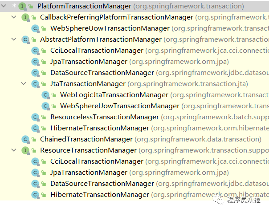Select WebSphereUowTransactionManager text under JtaTransactionManager
The image size is (269, 212).
120,106
